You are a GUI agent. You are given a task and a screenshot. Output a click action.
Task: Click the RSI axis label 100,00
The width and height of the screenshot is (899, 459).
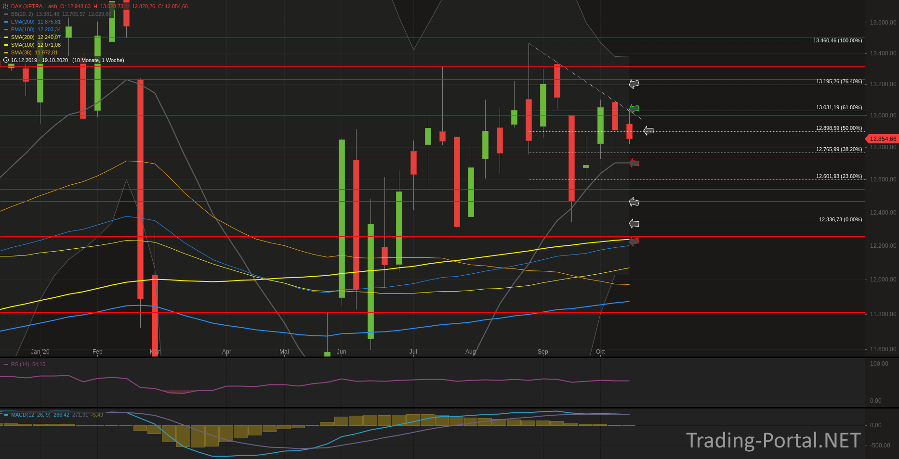879,364
